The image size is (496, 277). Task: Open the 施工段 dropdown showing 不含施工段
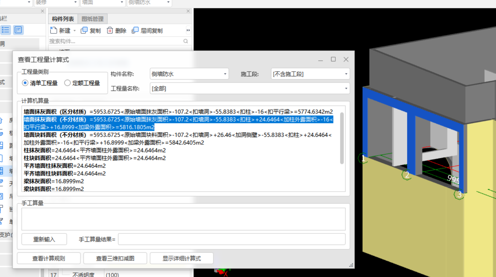[x=310, y=74]
